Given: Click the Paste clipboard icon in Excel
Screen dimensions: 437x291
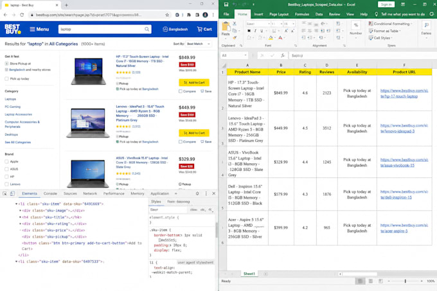Looking at the screenshot, I should 226,27.
